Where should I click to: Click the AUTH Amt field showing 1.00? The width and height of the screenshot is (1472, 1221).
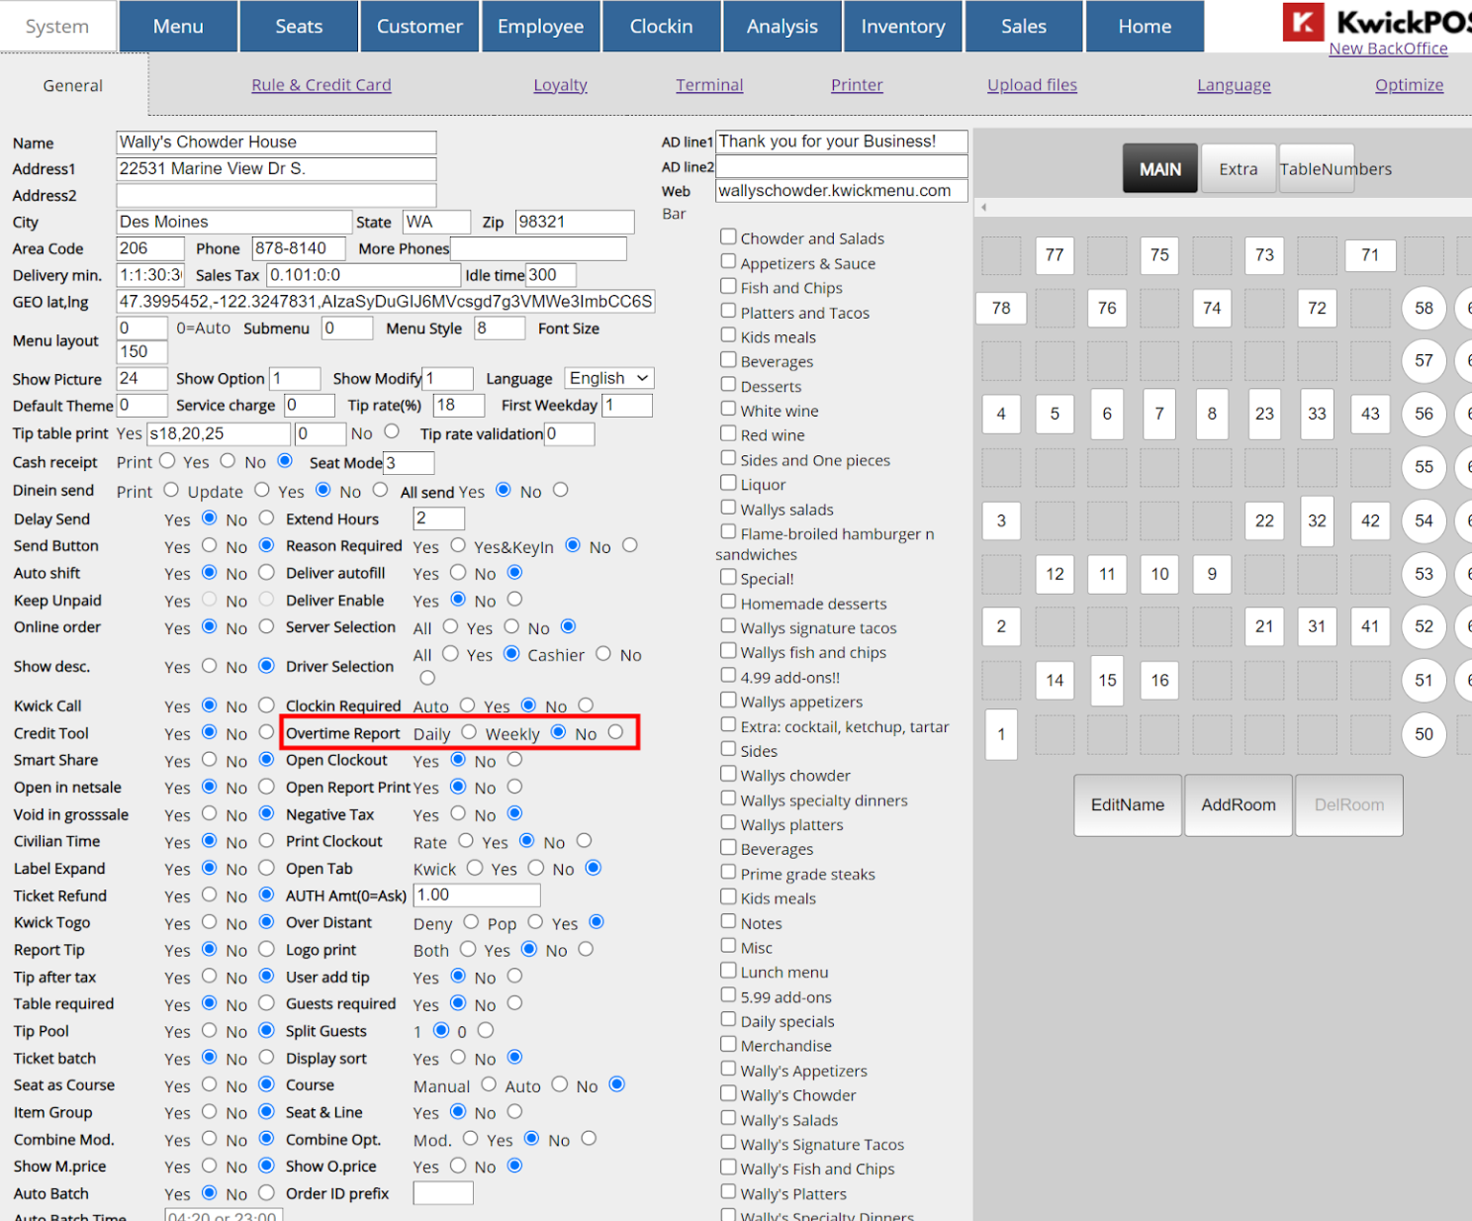click(x=477, y=895)
